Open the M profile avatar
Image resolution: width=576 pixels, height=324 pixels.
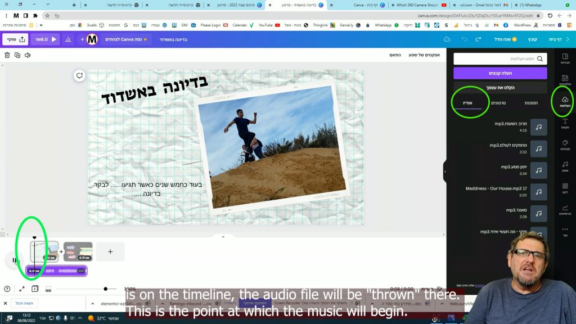pyautogui.click(x=92, y=39)
